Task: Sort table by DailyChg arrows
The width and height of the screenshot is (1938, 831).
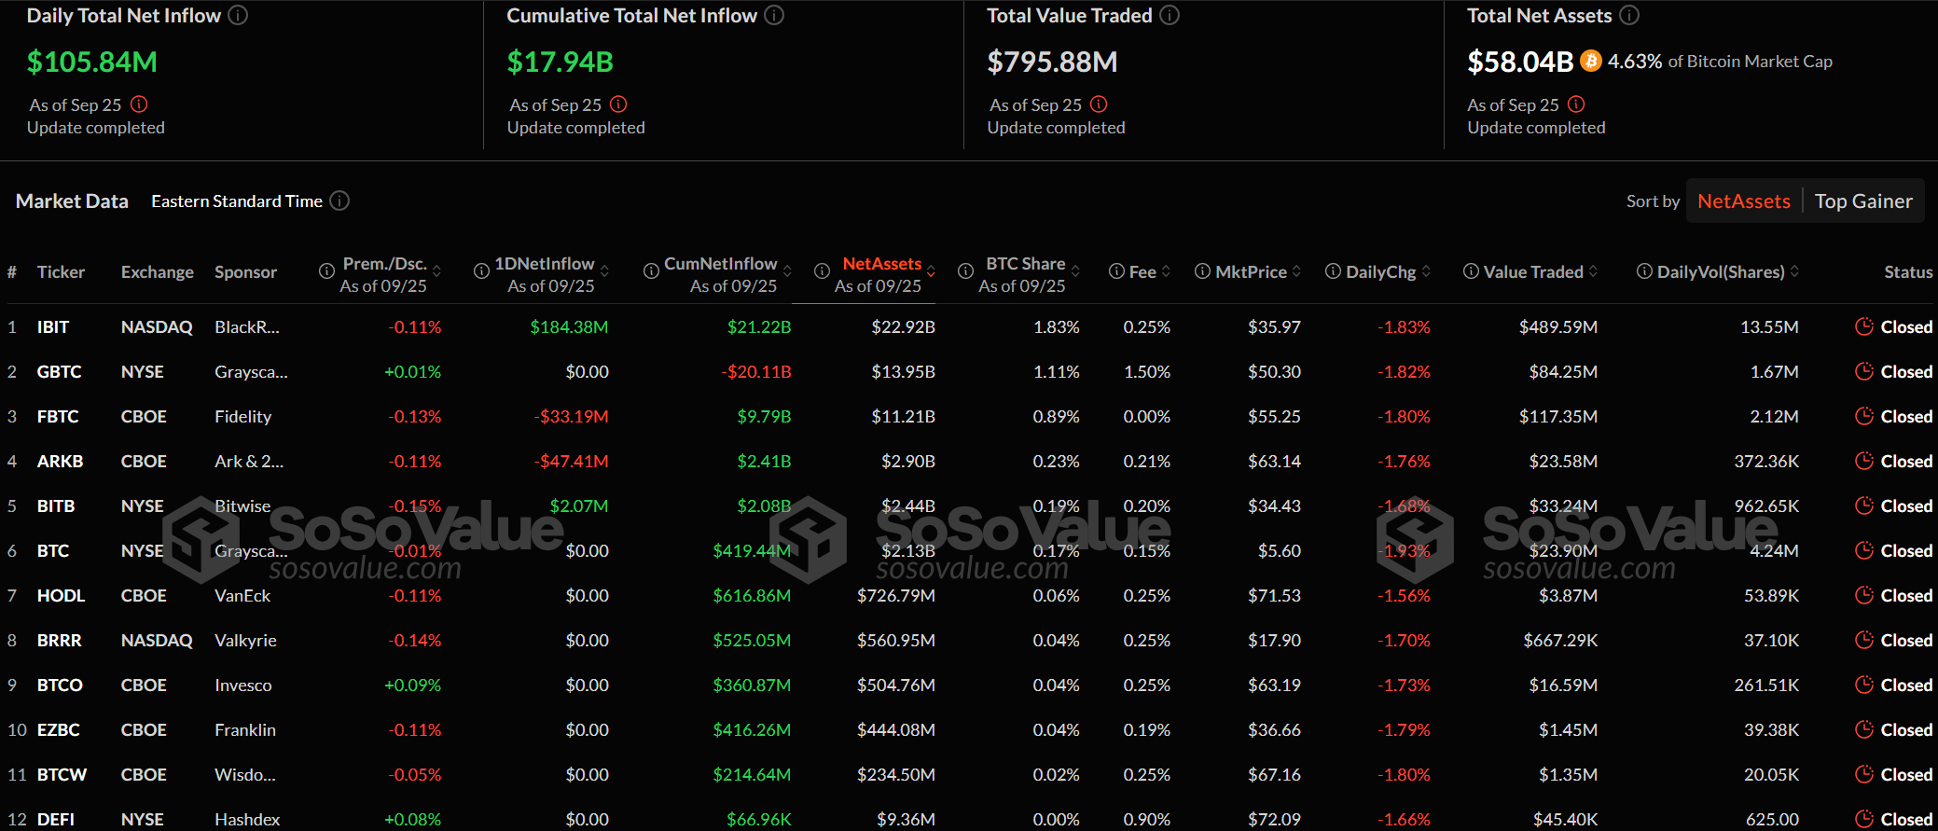Action: [x=1426, y=271]
